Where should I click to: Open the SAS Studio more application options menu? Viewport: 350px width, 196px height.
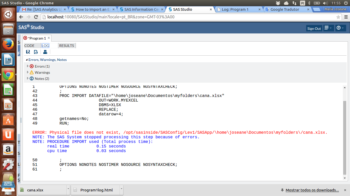(x=328, y=28)
